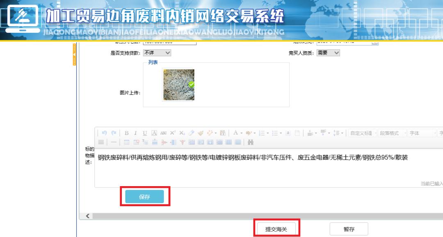This screenshot has width=443, height=237.
Task: Click the eraser clear-formatting icon
Action: pyautogui.click(x=191, y=133)
